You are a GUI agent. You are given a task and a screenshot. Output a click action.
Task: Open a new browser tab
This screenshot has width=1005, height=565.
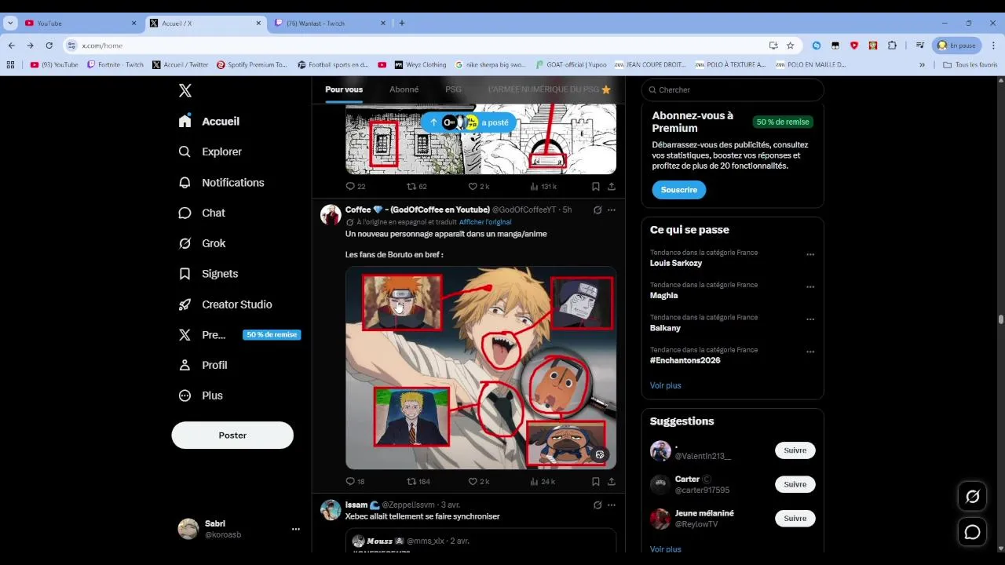click(x=402, y=24)
